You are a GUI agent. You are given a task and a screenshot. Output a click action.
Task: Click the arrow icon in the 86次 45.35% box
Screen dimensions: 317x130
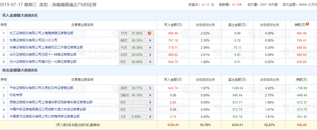pyautogui.click(x=150, y=41)
